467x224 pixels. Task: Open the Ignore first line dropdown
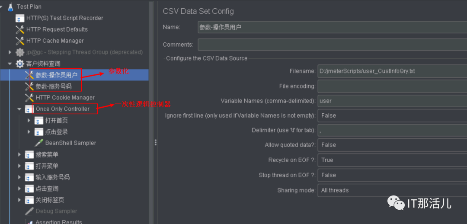point(392,115)
